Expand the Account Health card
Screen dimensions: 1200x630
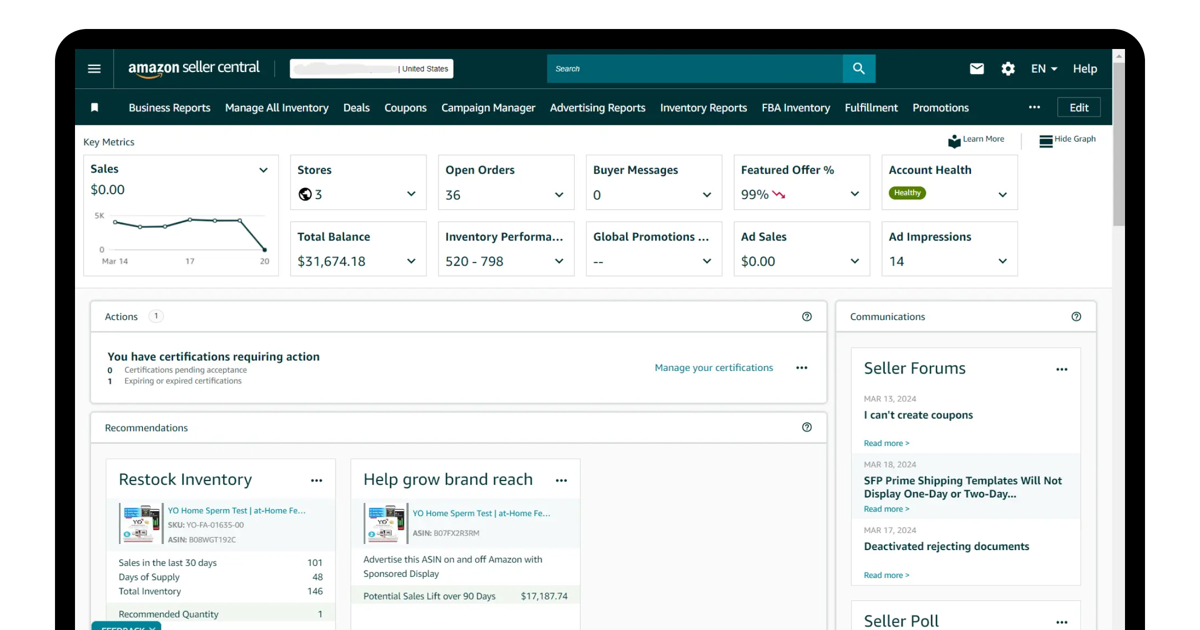point(1002,194)
